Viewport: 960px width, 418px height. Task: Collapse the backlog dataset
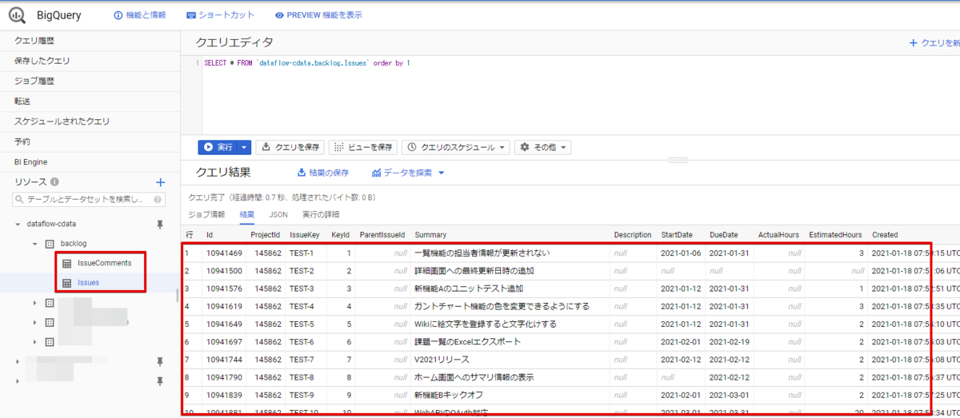34,243
